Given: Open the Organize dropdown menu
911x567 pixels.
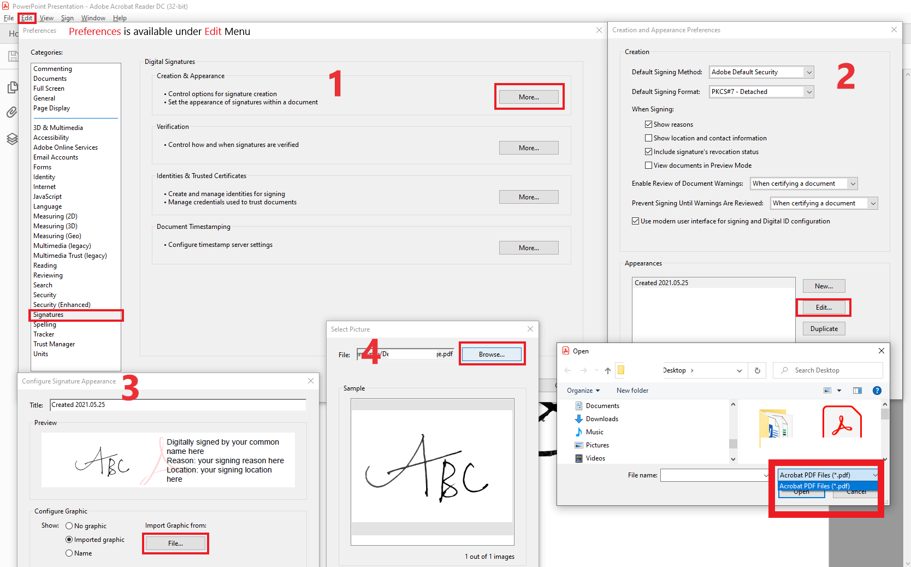Looking at the screenshot, I should [583, 390].
